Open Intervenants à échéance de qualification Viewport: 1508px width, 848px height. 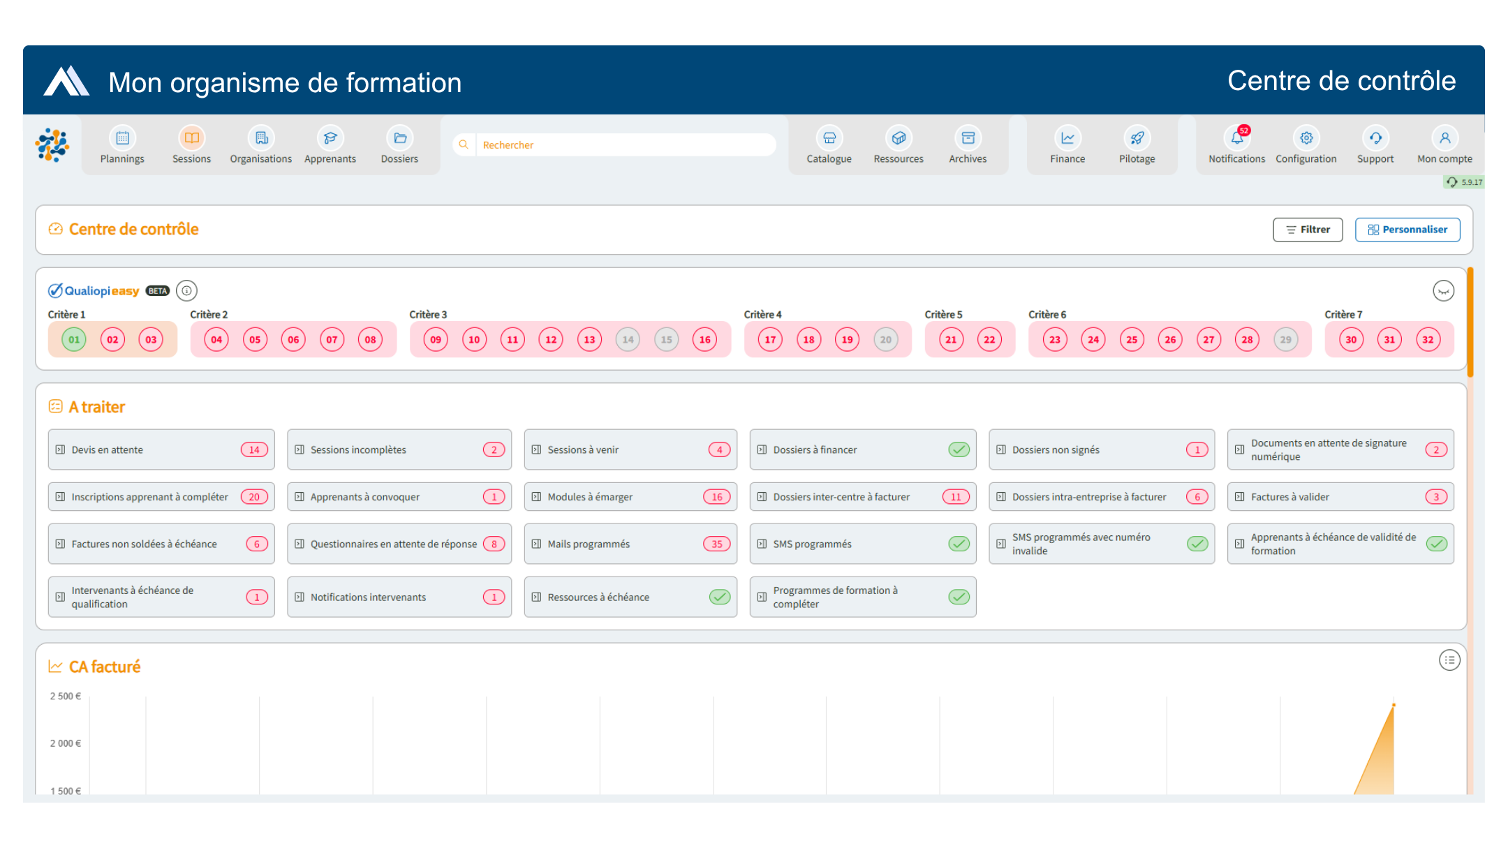pyautogui.click(x=161, y=597)
